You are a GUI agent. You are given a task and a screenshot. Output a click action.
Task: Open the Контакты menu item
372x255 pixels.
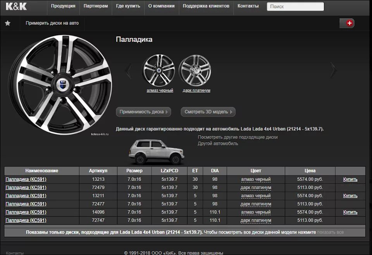click(248, 6)
